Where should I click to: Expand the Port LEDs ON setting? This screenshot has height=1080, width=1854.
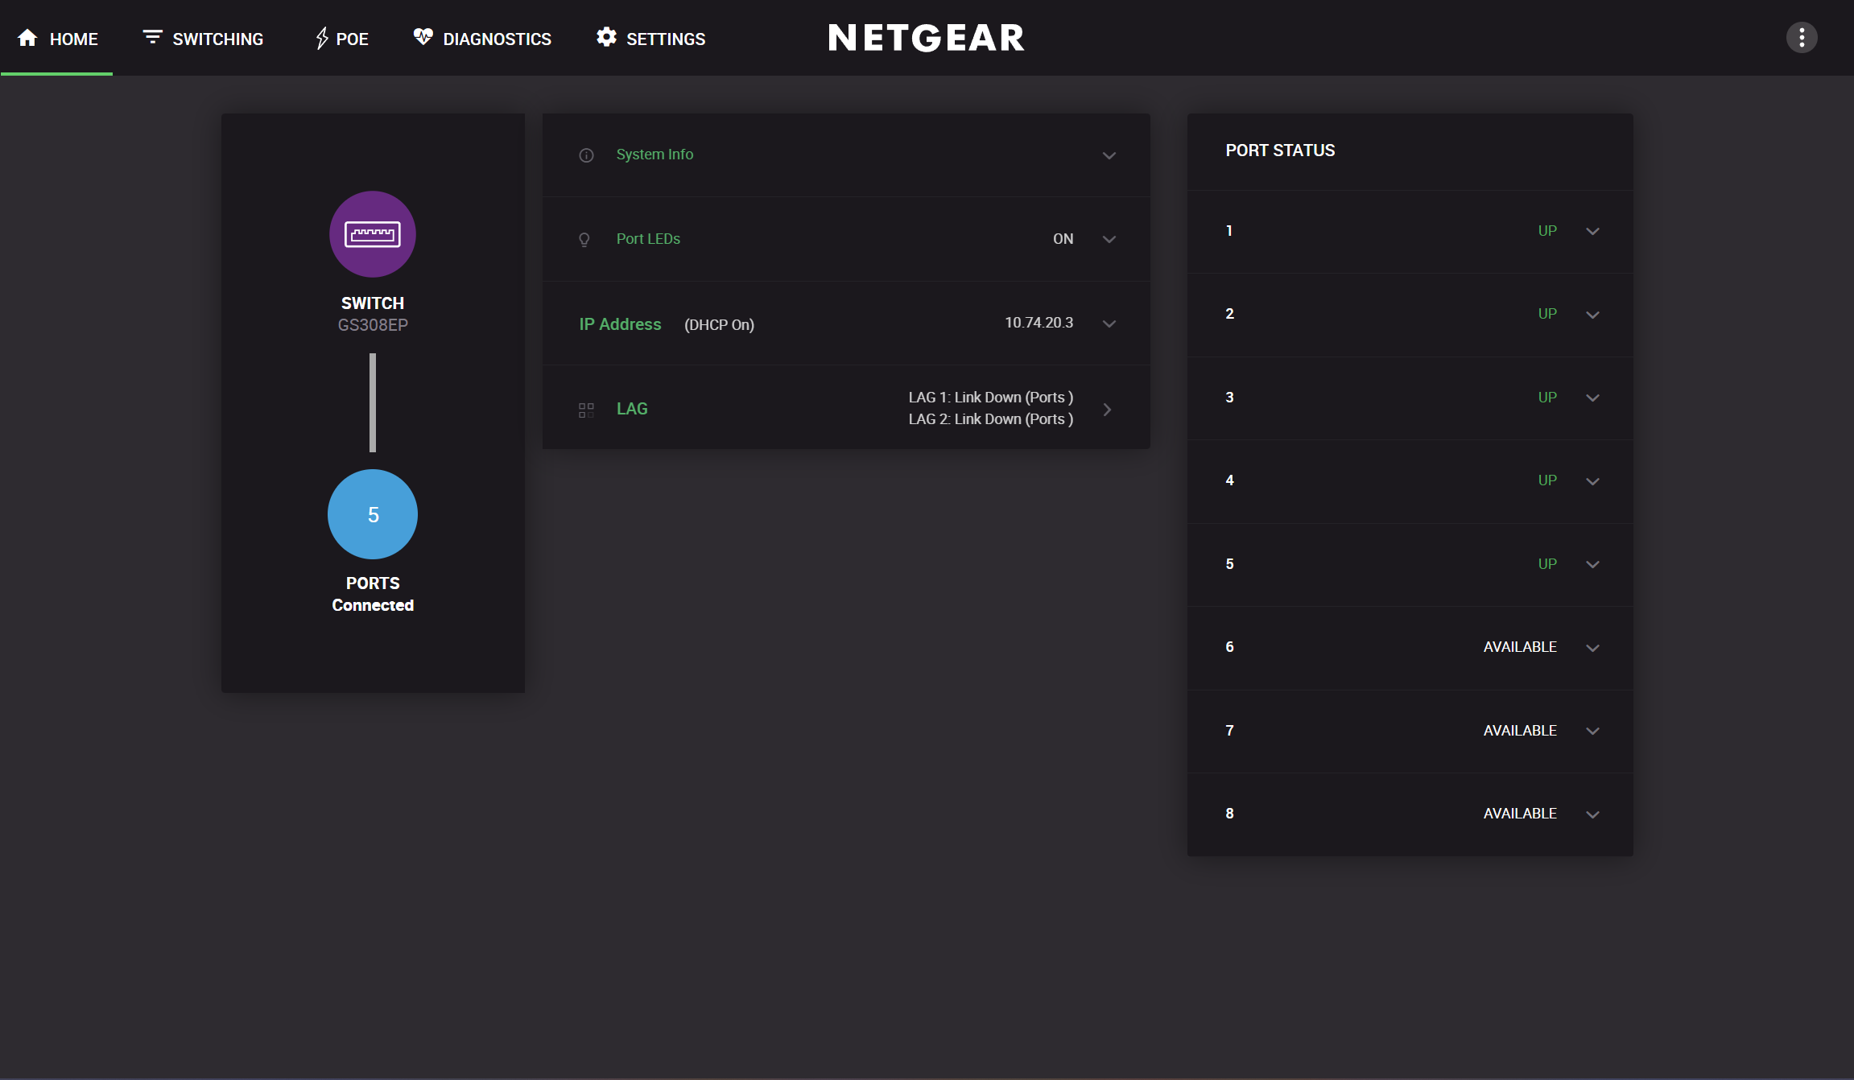click(x=1109, y=239)
